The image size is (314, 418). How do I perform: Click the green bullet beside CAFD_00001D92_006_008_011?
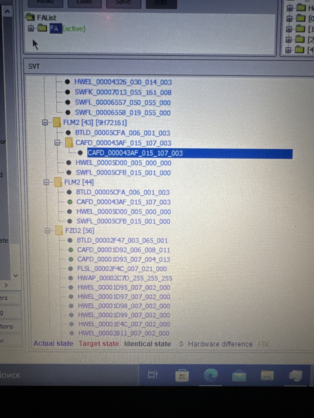(70, 250)
